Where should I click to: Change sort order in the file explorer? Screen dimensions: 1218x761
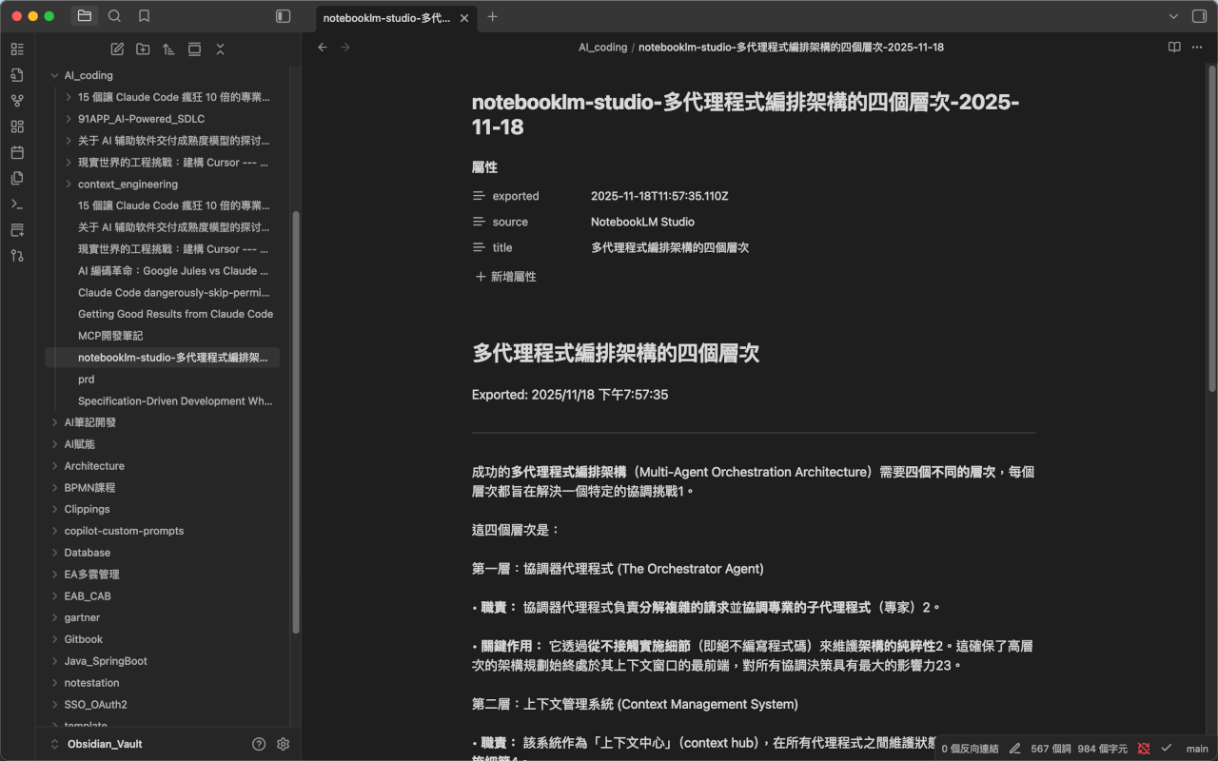tap(168, 49)
